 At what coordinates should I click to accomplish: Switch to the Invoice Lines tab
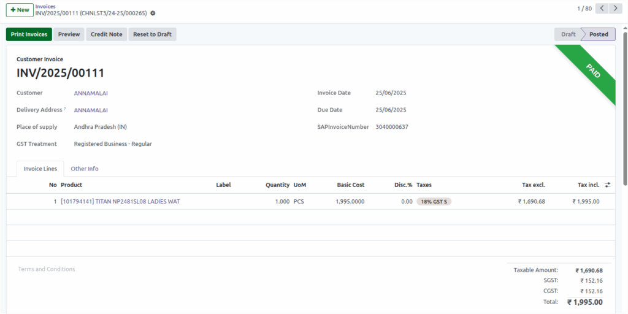[40, 169]
